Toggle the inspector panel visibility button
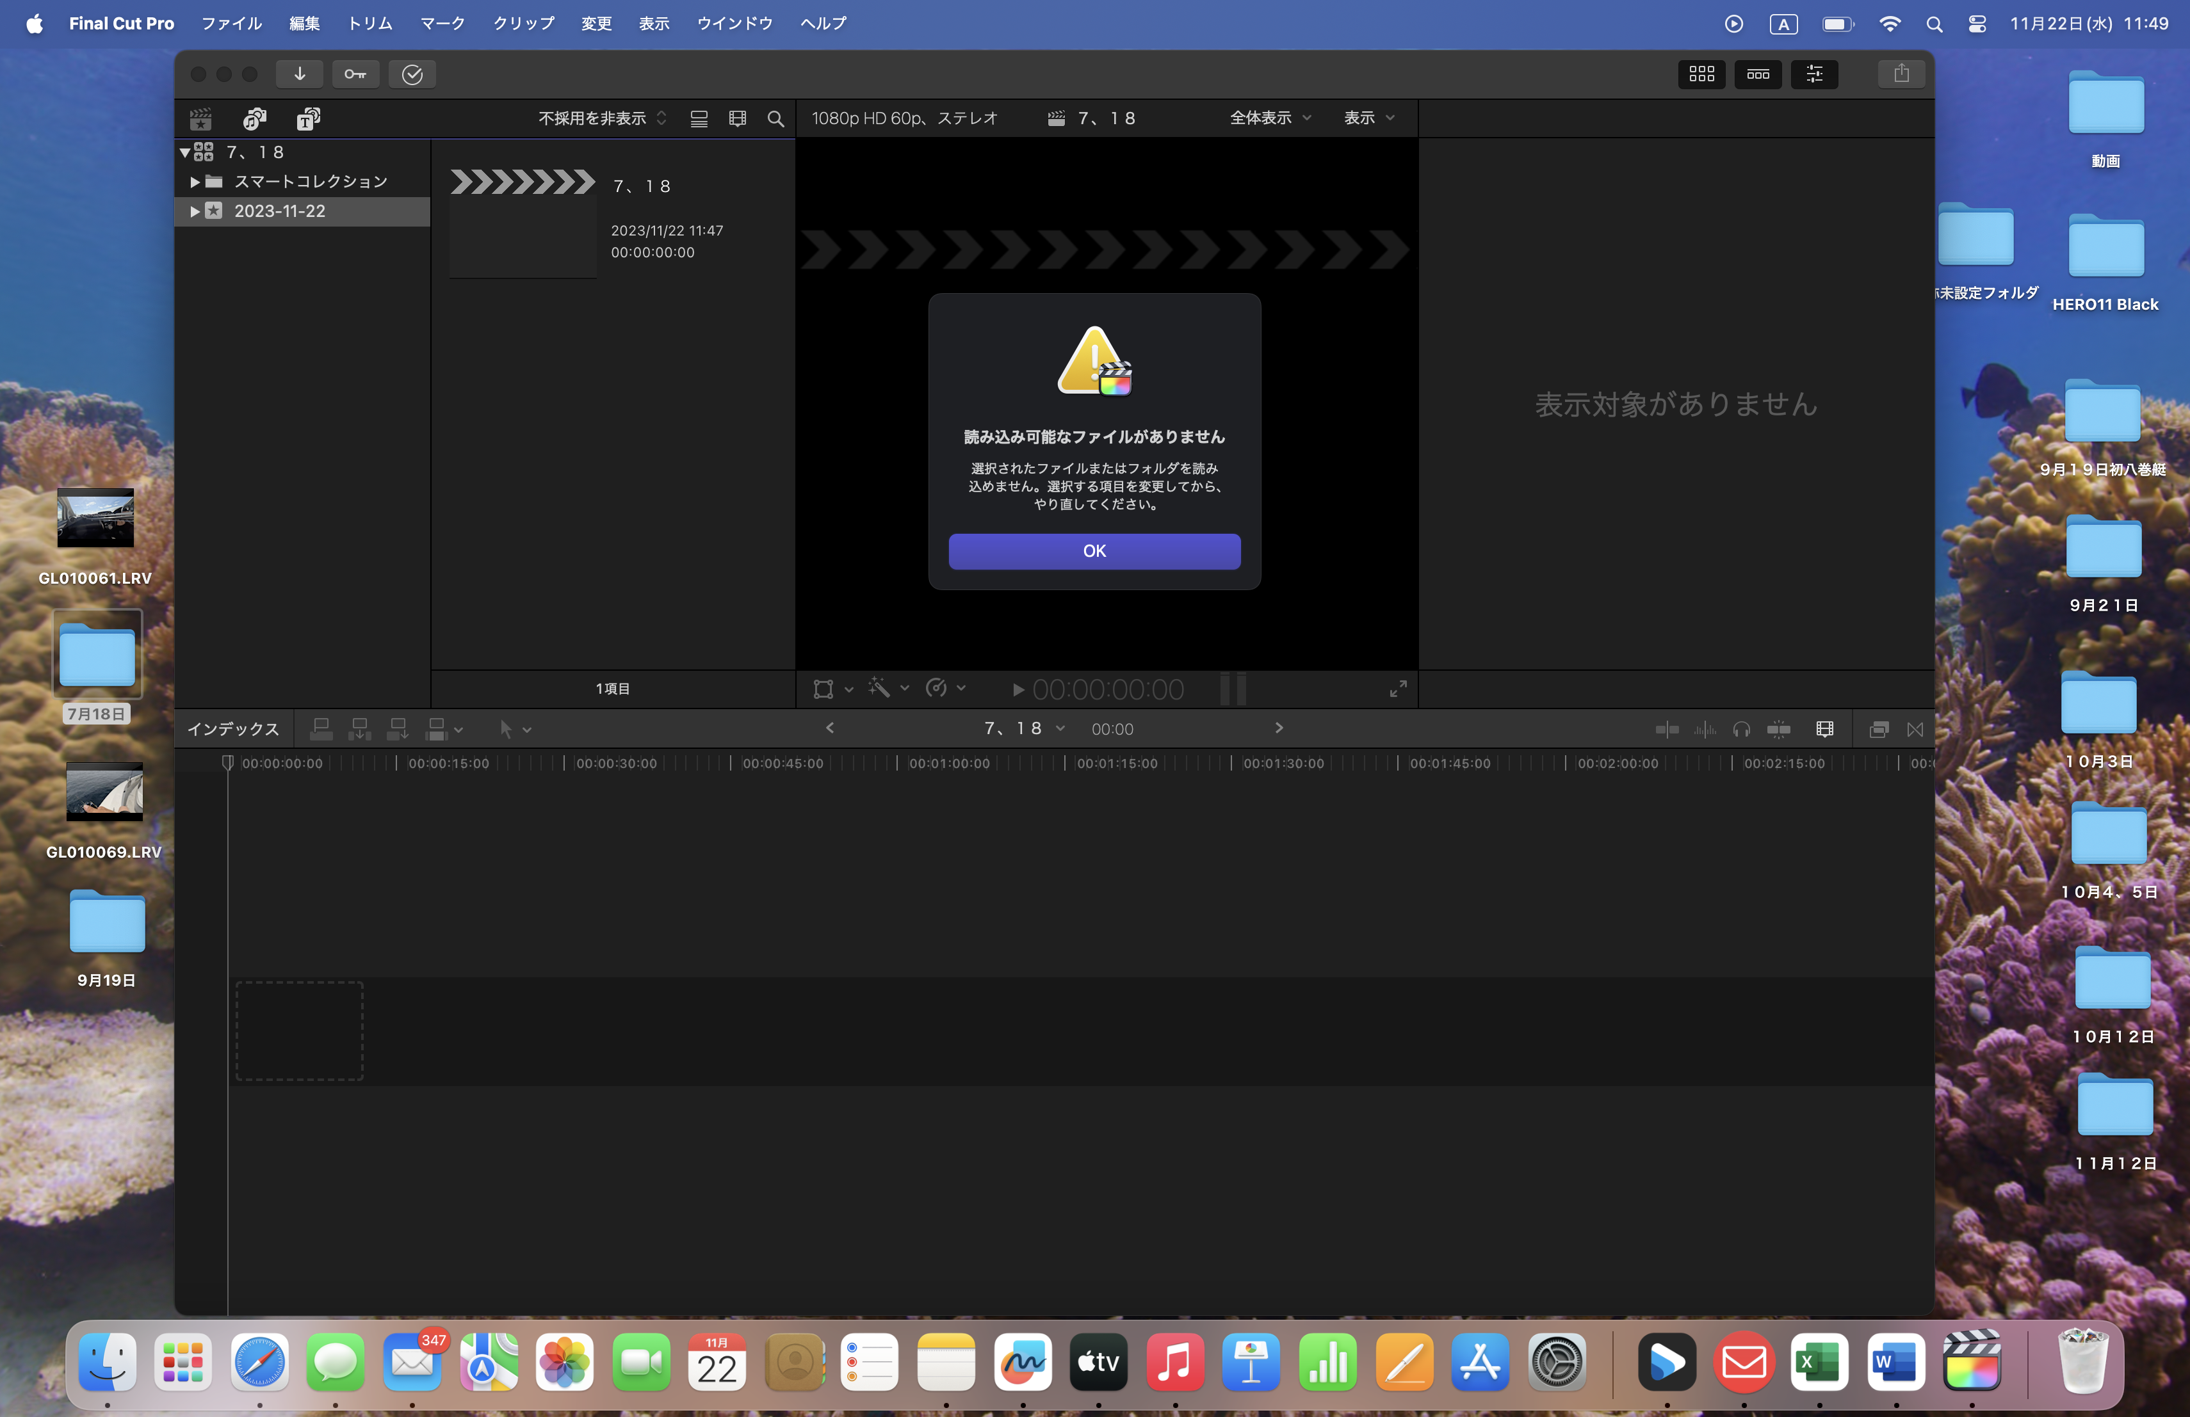This screenshot has width=2190, height=1417. tap(1813, 74)
